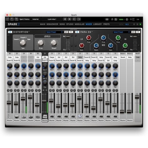Image resolution: width=148 pixels, height=148 pixels.
Task: Load the next kit with right arrow
Action: 69,19
